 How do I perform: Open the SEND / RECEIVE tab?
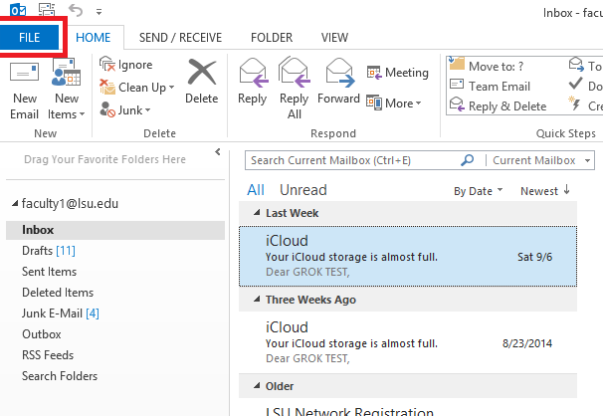tap(180, 37)
